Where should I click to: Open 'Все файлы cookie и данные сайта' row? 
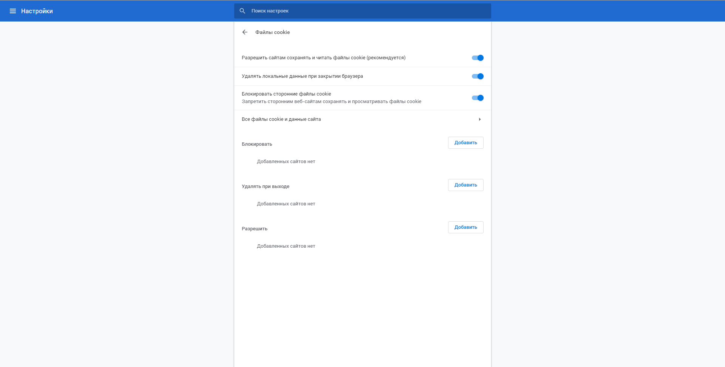(x=363, y=119)
